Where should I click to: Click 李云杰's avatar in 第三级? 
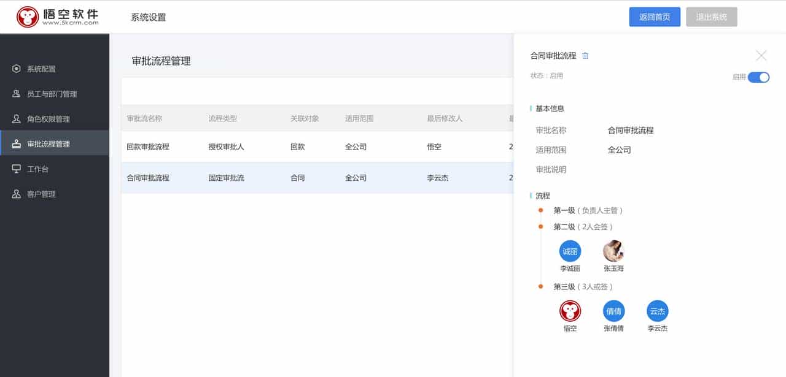click(657, 311)
